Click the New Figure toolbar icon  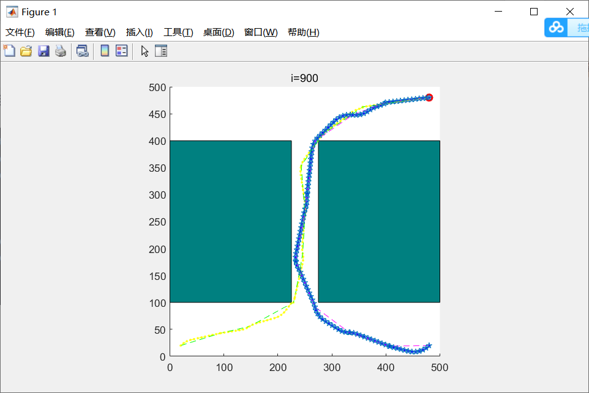[9, 51]
